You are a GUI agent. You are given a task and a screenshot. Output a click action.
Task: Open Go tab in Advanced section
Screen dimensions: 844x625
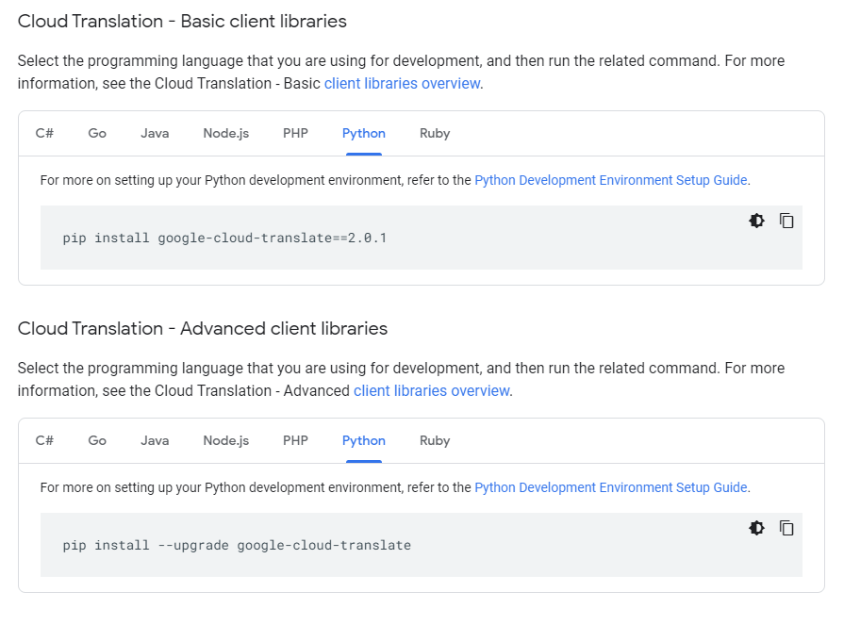point(97,440)
